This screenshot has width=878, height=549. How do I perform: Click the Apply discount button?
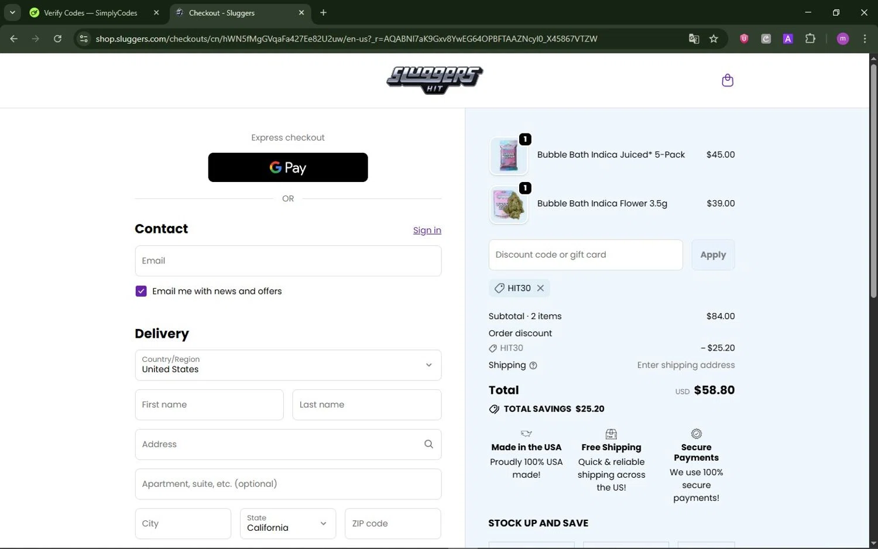(x=713, y=255)
